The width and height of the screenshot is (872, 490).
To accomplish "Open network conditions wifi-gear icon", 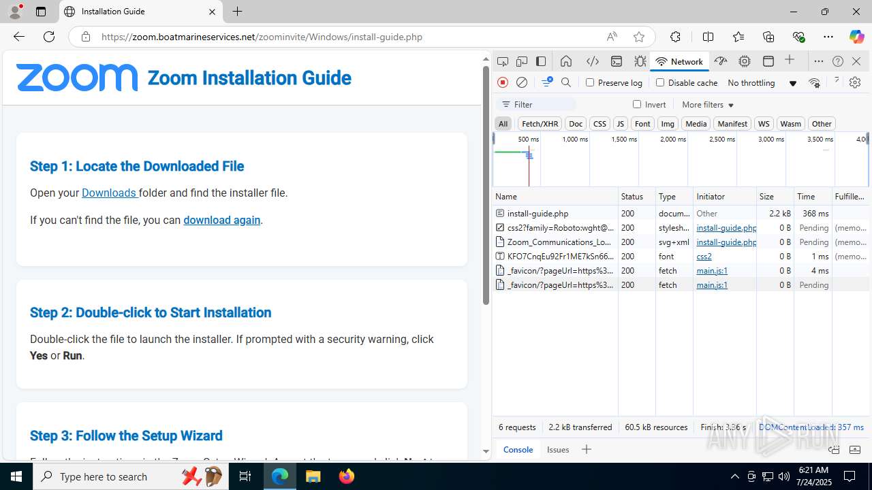I will coord(814,82).
